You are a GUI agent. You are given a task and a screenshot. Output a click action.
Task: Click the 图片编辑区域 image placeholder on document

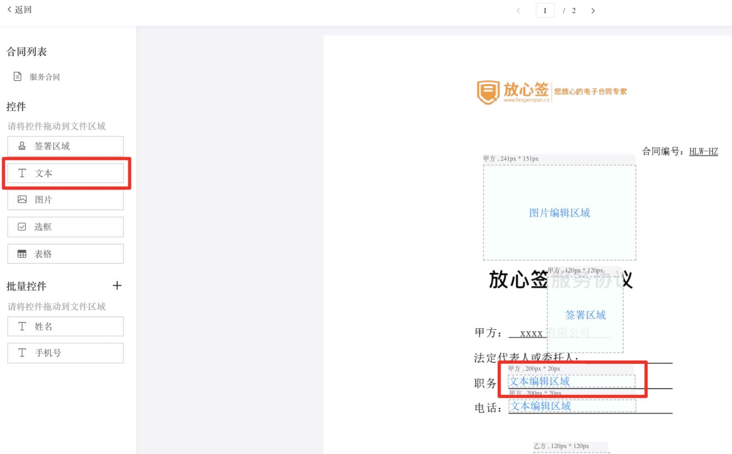(559, 213)
